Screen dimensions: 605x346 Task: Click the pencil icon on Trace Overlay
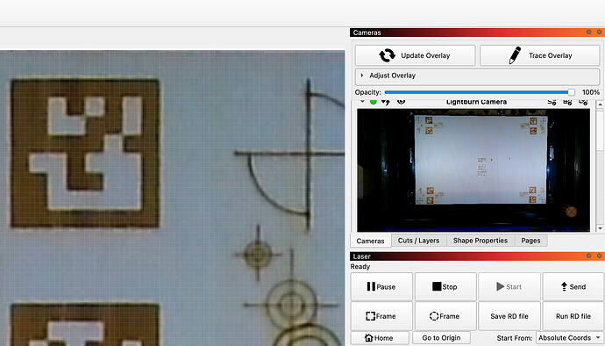coord(515,55)
